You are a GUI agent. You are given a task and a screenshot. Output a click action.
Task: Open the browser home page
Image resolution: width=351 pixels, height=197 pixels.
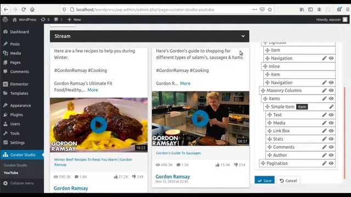click(x=32, y=9)
